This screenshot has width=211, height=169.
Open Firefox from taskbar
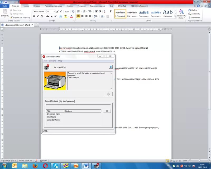35,166
